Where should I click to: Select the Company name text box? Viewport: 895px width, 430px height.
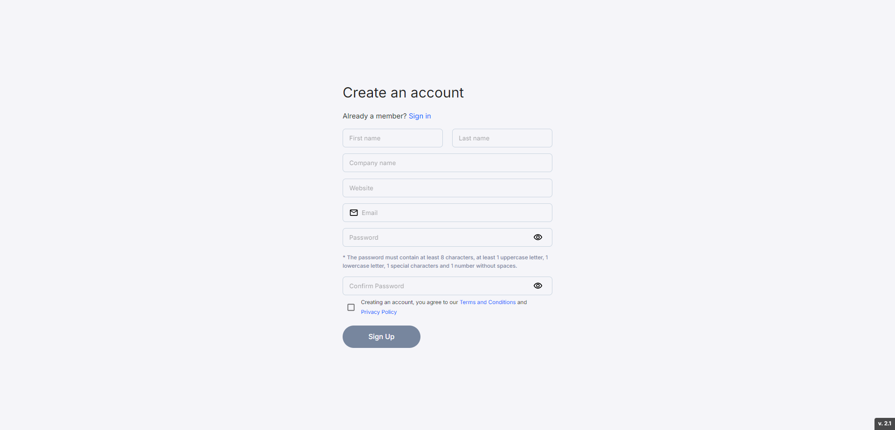[x=447, y=163]
